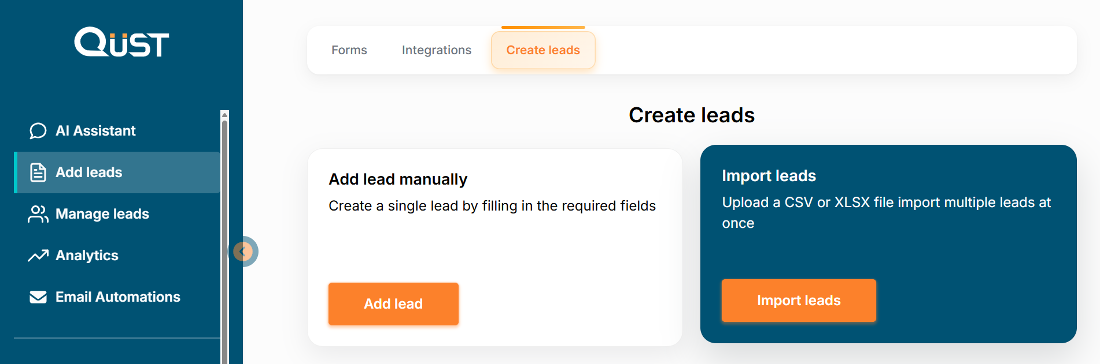The height and width of the screenshot is (364, 1100).
Task: Click the Email Automations envelope icon
Action: click(38, 297)
